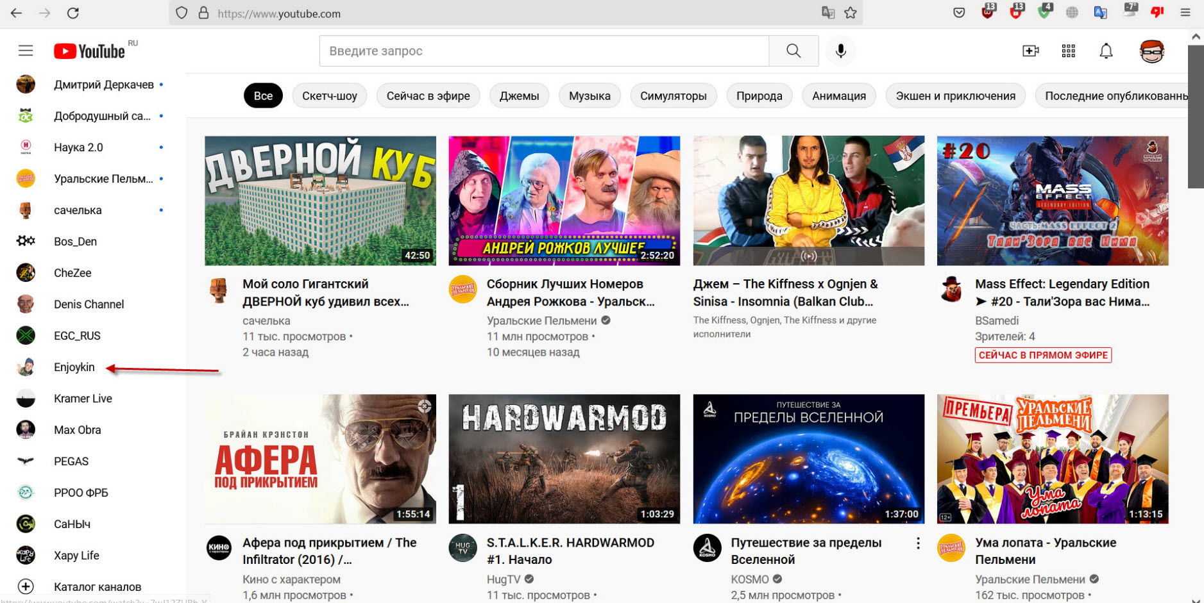The height and width of the screenshot is (603, 1204).
Task: Open the account avatar menu
Action: [1151, 51]
